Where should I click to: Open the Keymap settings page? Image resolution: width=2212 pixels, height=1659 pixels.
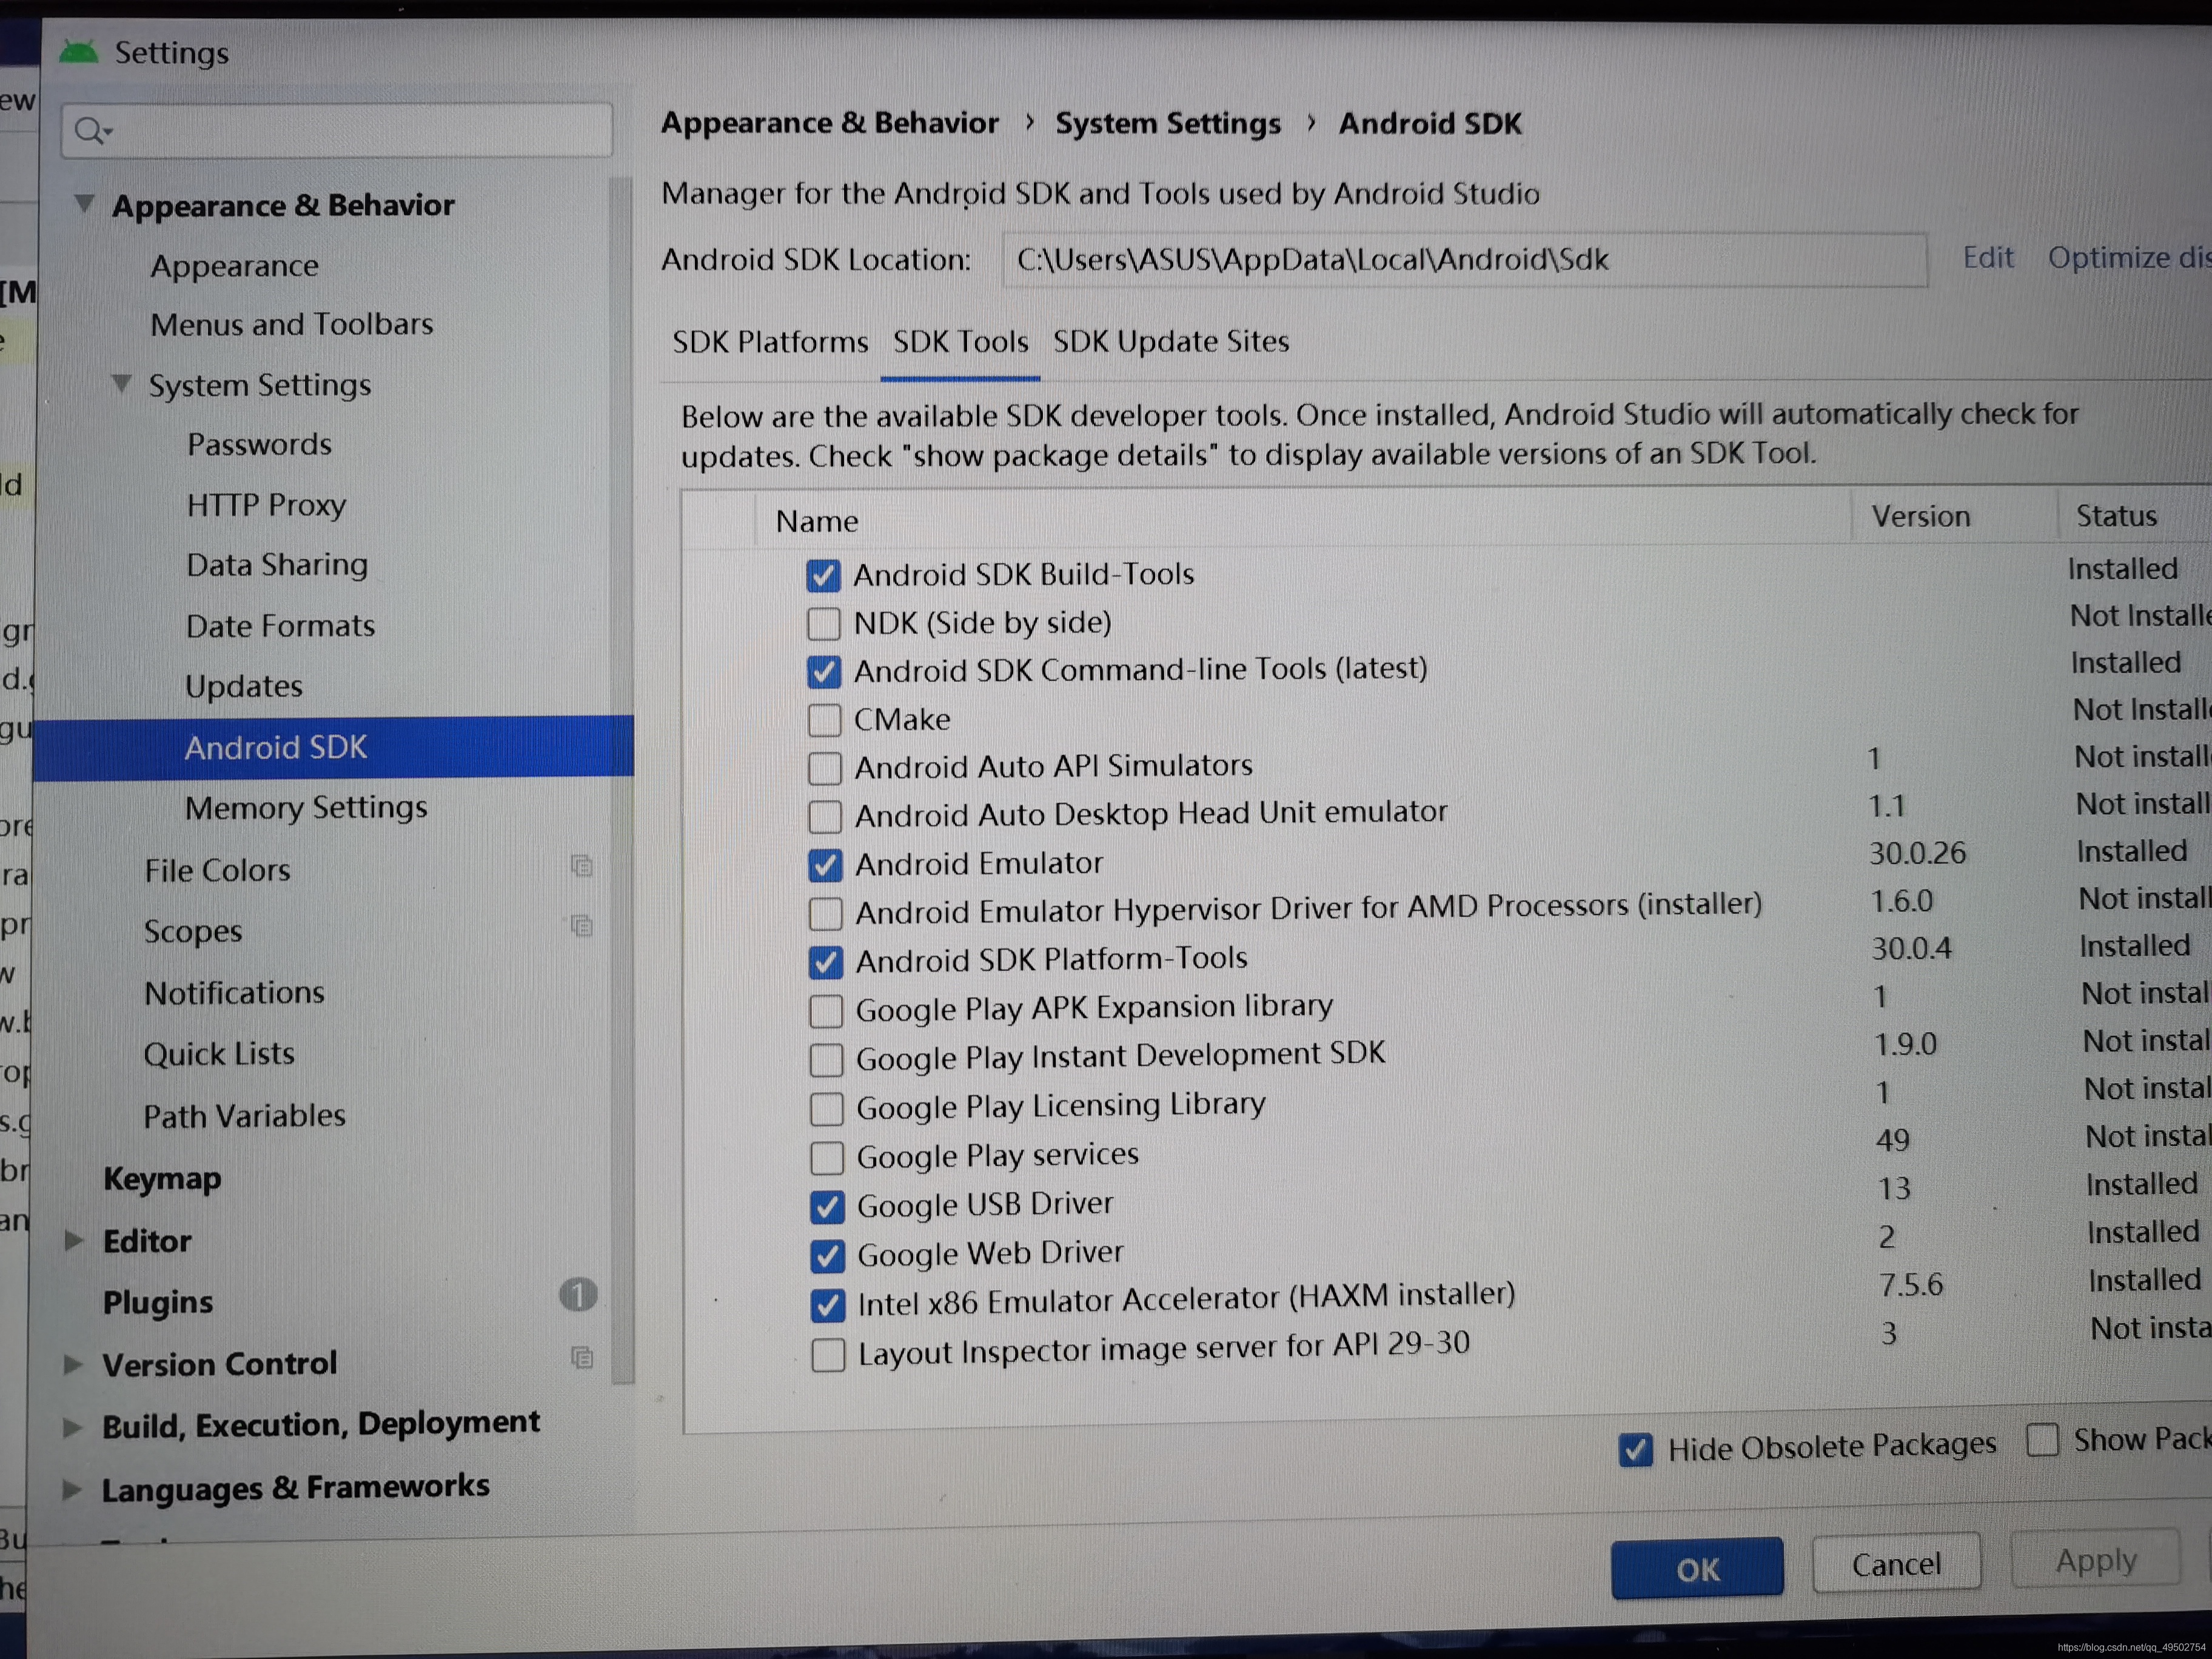pos(162,1179)
